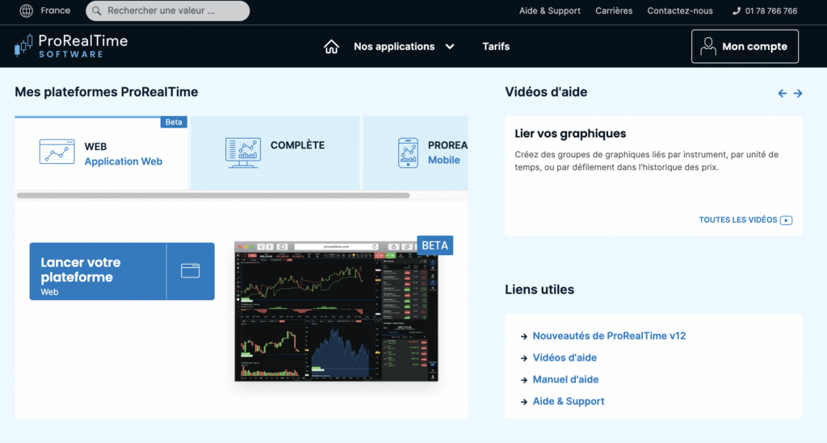Viewport: 827px width, 443px height.
Task: Click the Liens utiles heading
Action: coord(539,289)
